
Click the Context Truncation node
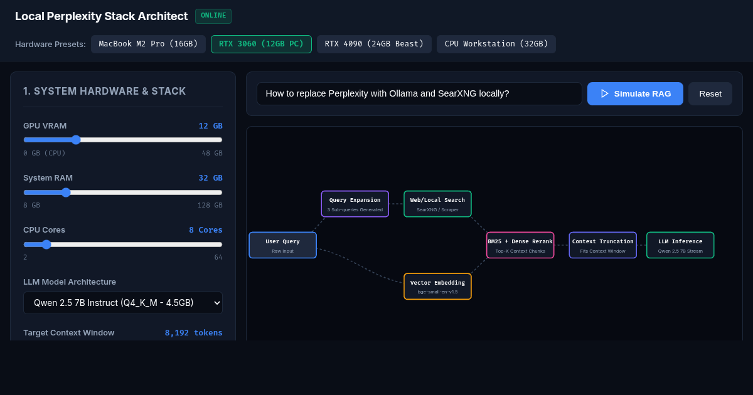click(603, 245)
